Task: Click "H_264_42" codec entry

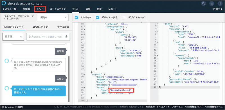Action: pos(130,37)
